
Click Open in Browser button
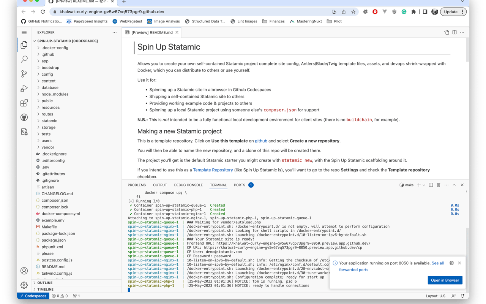445,280
